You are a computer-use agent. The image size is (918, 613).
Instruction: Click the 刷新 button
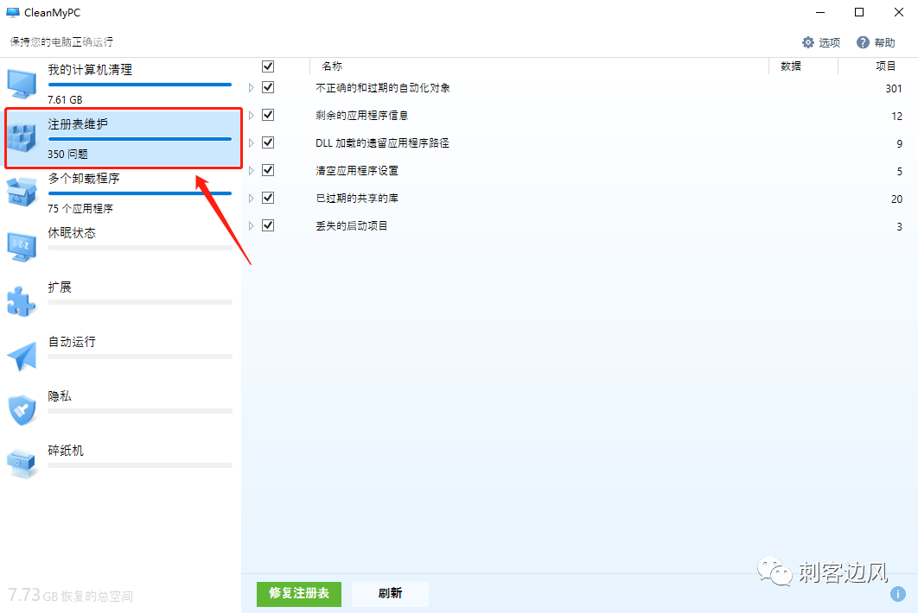(390, 594)
